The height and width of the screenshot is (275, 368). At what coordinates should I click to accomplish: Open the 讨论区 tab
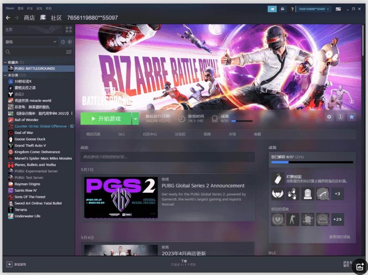(x=180, y=134)
